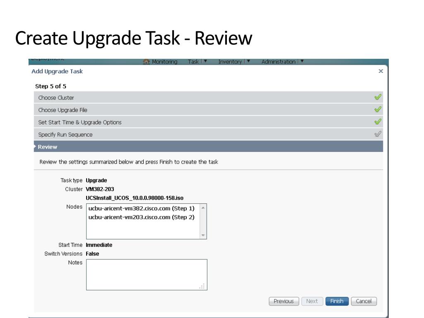
Task: Click Finish to create the task
Action: pos(337,301)
